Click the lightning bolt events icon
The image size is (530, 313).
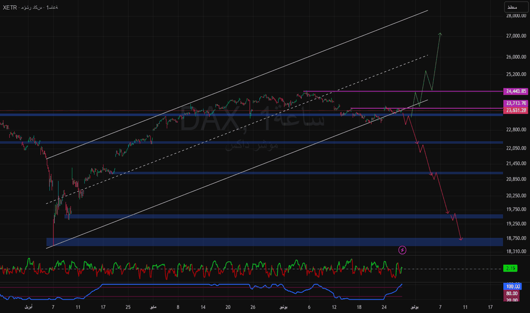[402, 250]
